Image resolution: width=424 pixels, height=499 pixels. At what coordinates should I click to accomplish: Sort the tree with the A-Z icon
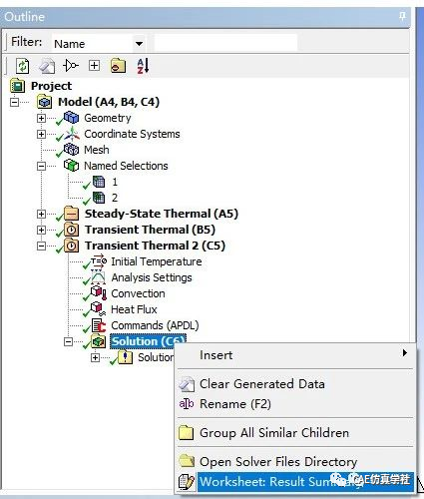143,66
